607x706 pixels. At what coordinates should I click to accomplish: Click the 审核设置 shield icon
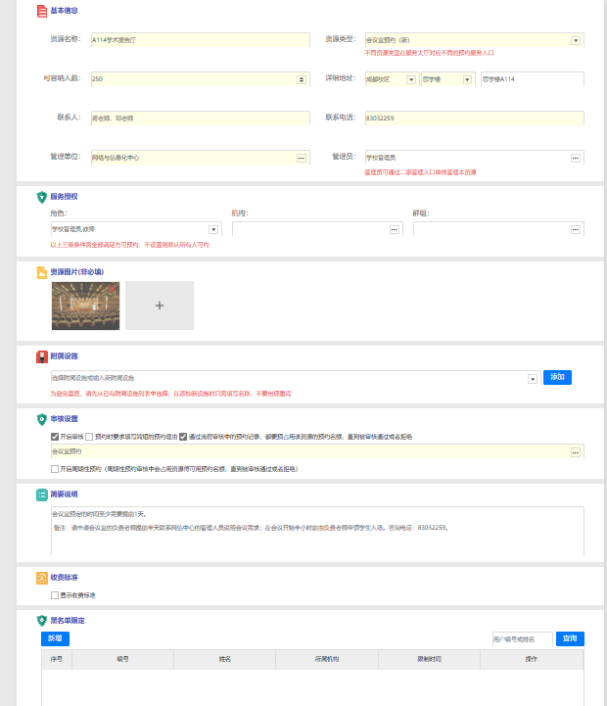[x=41, y=419]
